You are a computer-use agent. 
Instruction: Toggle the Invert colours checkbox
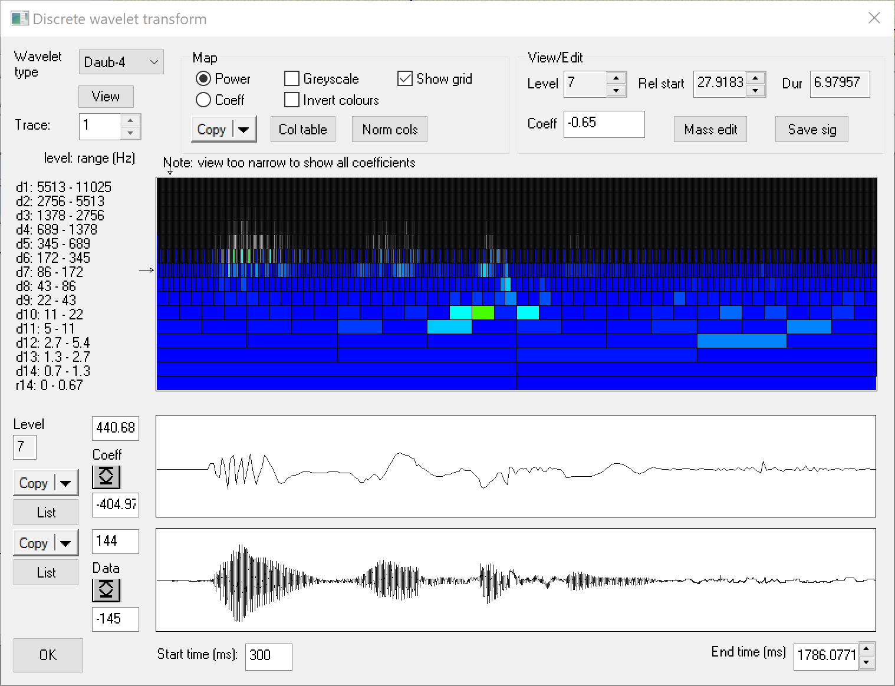(x=292, y=100)
